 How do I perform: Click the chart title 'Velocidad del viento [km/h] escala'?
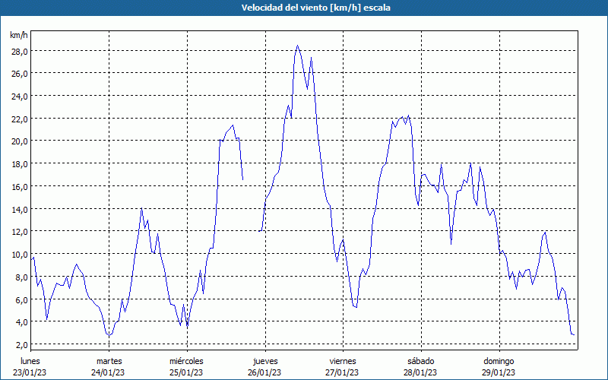pos(315,8)
